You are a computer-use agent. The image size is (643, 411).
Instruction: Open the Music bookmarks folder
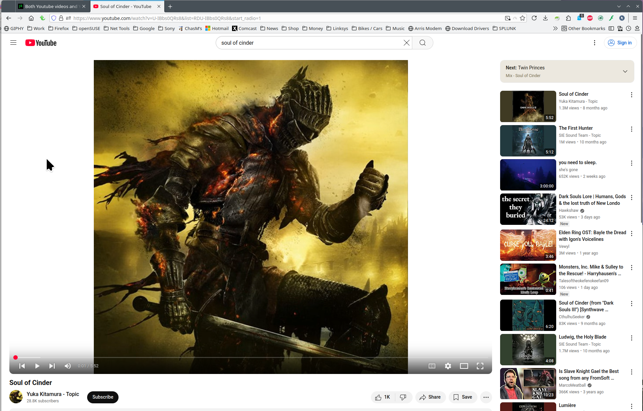(395, 28)
